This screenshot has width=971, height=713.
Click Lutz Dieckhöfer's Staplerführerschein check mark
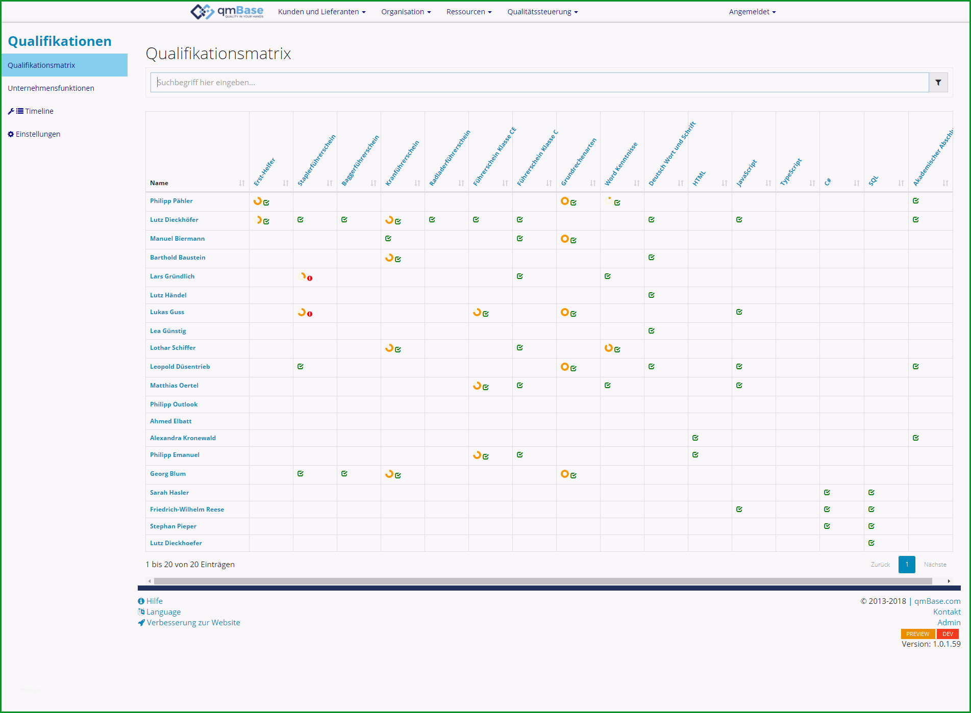(301, 220)
